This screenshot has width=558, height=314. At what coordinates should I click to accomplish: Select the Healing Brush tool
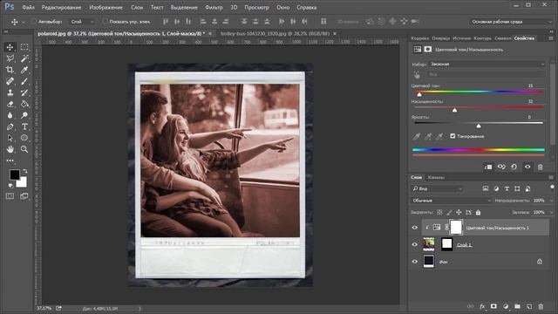click(10, 81)
